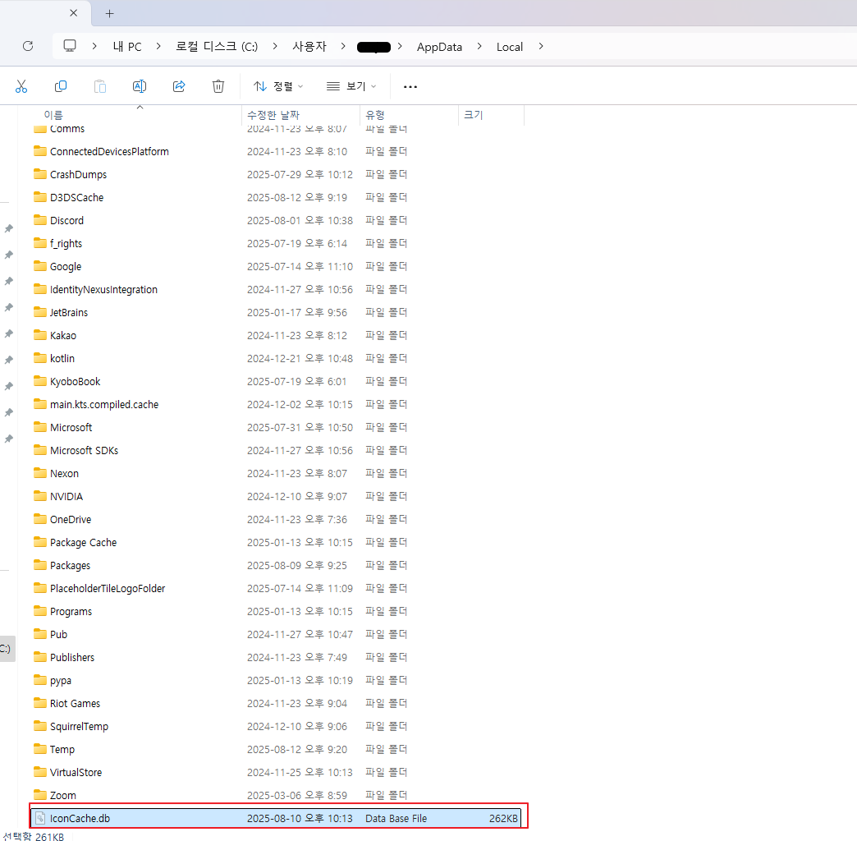Screen dimensions: 857x841
Task: Select the Programs folder
Action: [71, 611]
